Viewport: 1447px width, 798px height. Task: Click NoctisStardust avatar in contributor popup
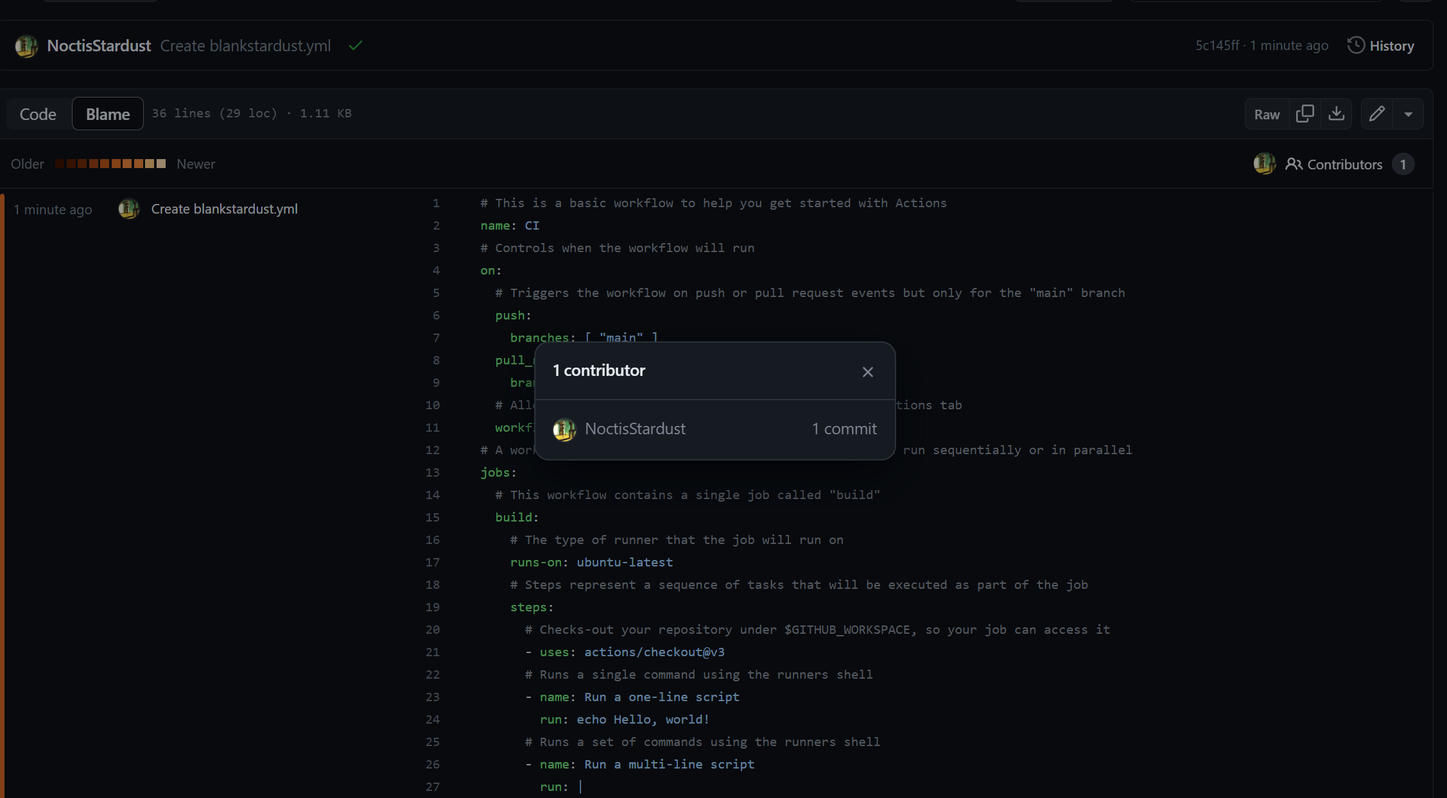(x=564, y=429)
